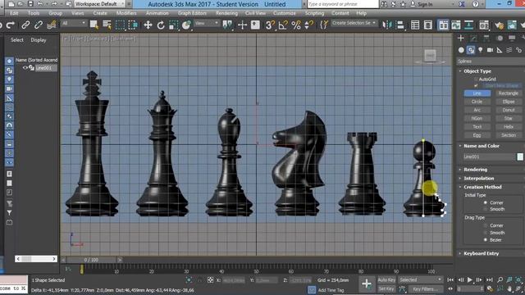Select the Lights category icon

[x=481, y=50]
